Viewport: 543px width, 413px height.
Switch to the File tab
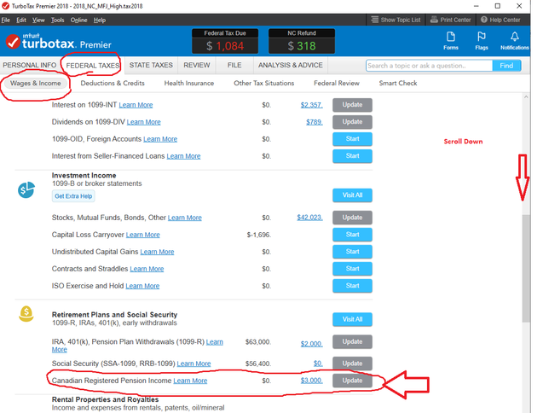[234, 65]
